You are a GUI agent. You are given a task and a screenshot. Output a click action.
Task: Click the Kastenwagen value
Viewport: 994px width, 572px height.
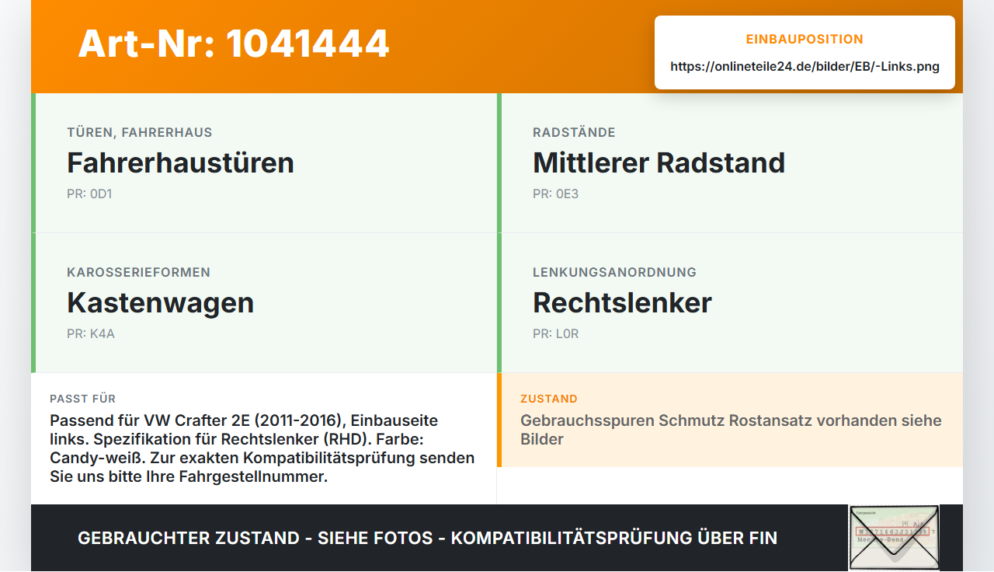tap(160, 302)
